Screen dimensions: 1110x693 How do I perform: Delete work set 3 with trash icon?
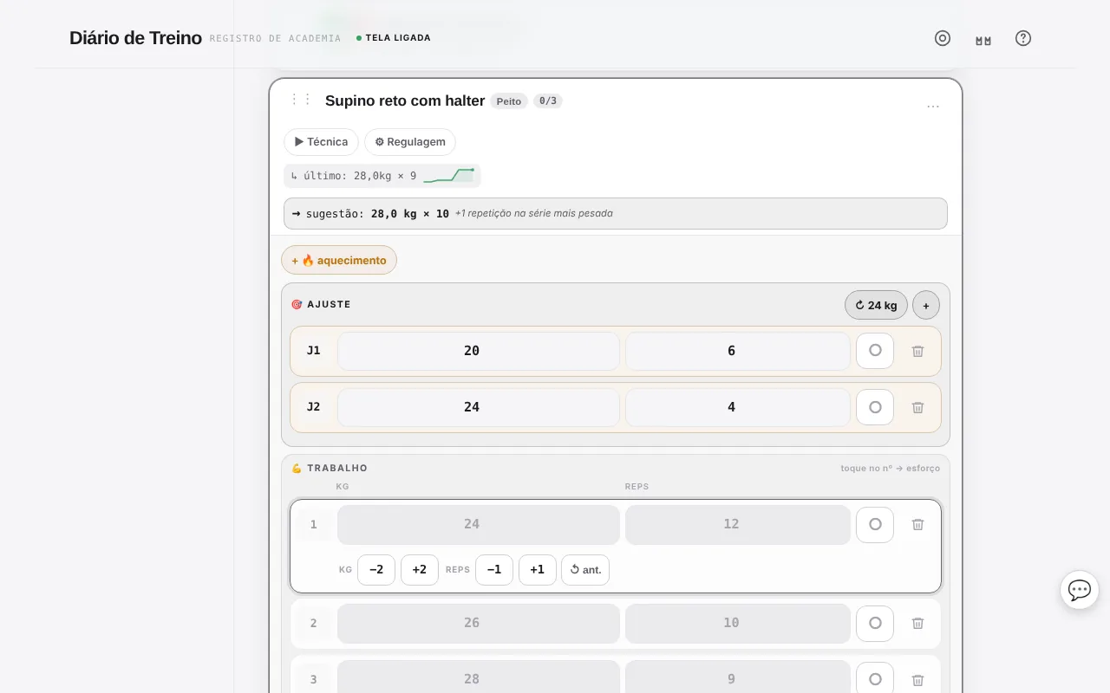pos(917,679)
